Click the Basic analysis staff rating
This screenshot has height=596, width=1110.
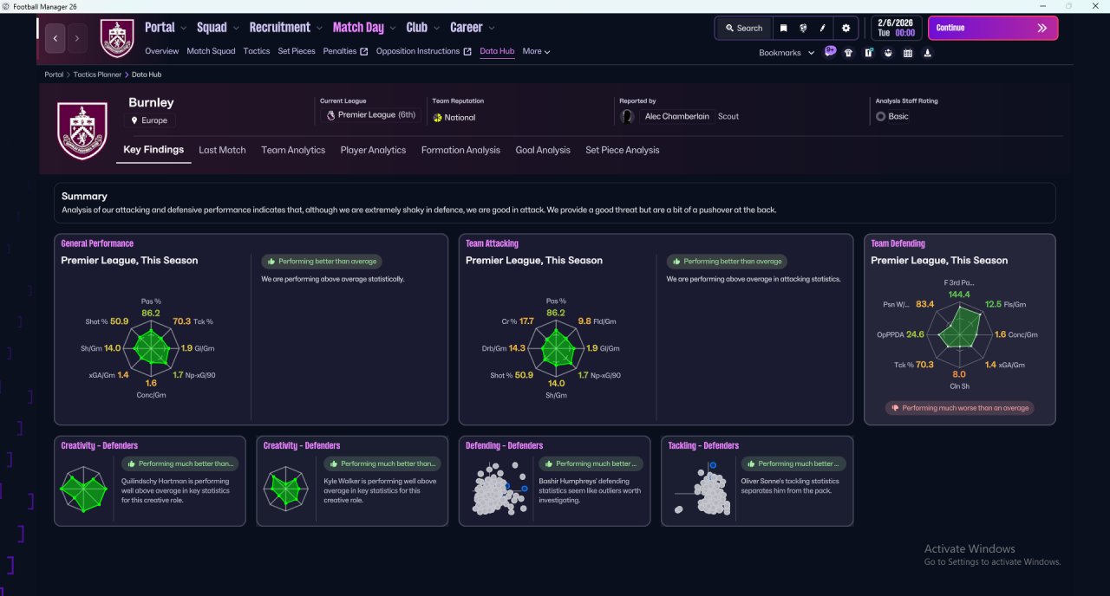pyautogui.click(x=892, y=116)
